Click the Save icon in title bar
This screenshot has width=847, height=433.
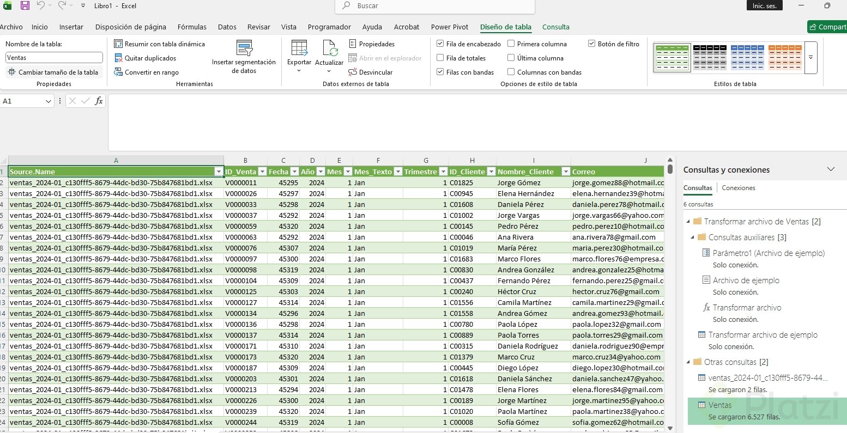(x=25, y=6)
